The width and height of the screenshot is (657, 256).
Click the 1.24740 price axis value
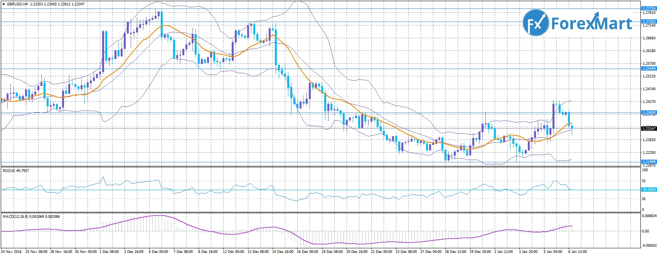649,89
